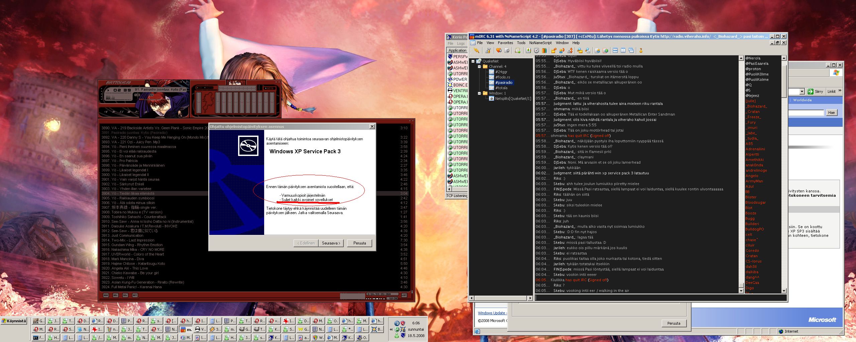
Task: Collapse the 'Channel: 4' folder
Action: pyautogui.click(x=479, y=66)
